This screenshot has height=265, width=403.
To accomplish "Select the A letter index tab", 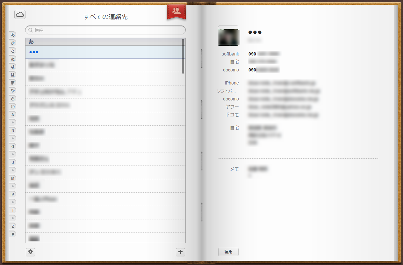I will pyautogui.click(x=13, y=114).
